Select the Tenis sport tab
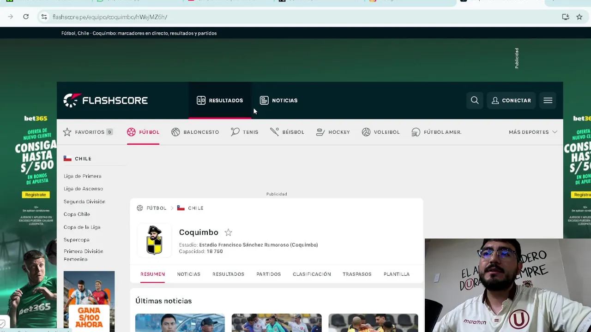591x332 pixels. (x=245, y=132)
